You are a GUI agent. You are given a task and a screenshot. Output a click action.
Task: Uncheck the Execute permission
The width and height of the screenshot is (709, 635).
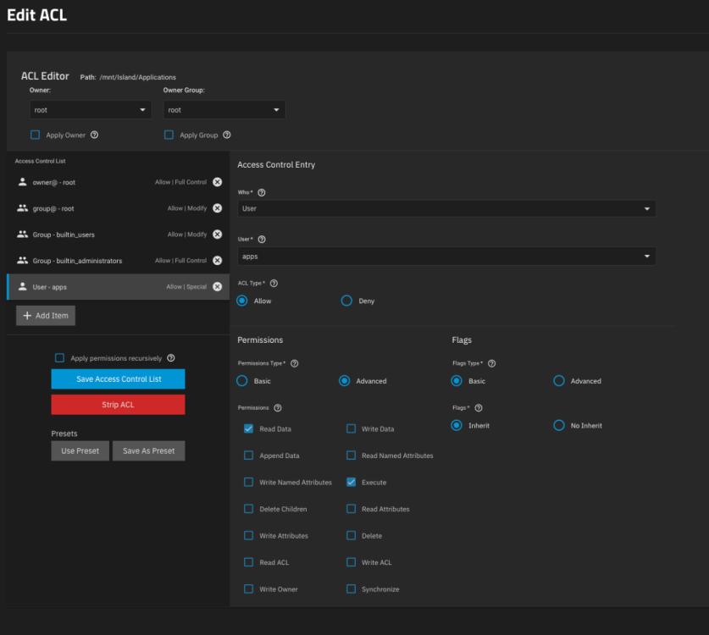click(x=351, y=483)
